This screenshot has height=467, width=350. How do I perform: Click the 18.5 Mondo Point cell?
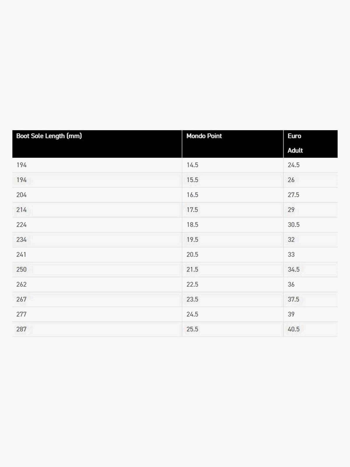pyautogui.click(x=192, y=225)
